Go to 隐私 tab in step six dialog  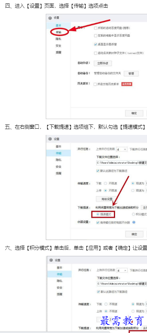59,281
